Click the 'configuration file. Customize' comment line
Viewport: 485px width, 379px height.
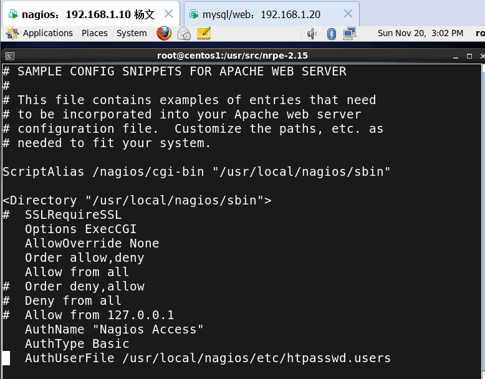[x=193, y=128]
